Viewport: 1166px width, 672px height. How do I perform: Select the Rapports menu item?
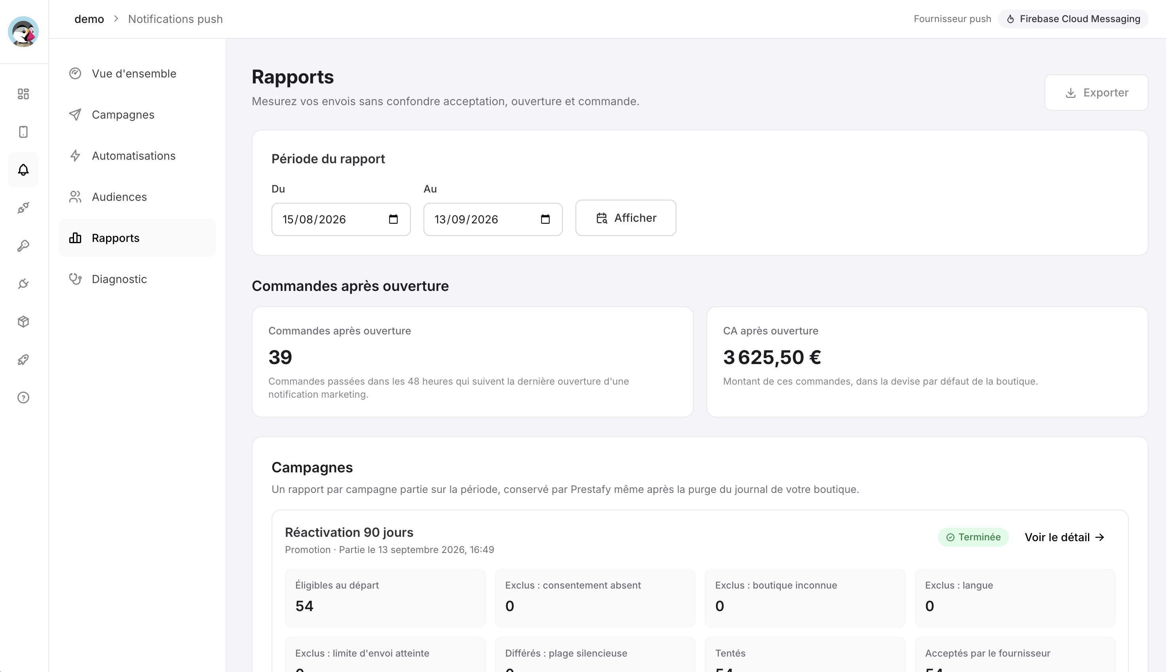tap(137, 238)
